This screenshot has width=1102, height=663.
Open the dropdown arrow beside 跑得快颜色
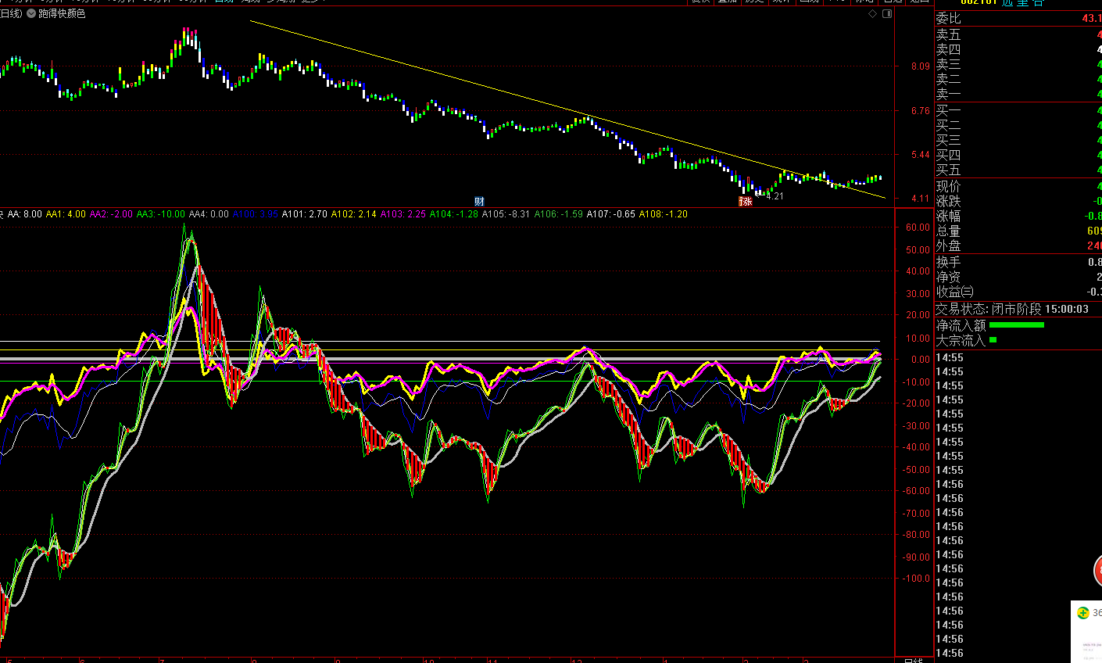[x=31, y=14]
